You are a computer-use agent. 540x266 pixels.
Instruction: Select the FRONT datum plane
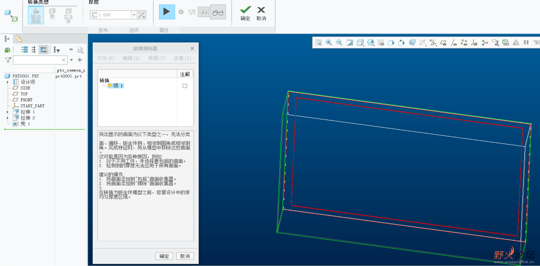click(26, 100)
